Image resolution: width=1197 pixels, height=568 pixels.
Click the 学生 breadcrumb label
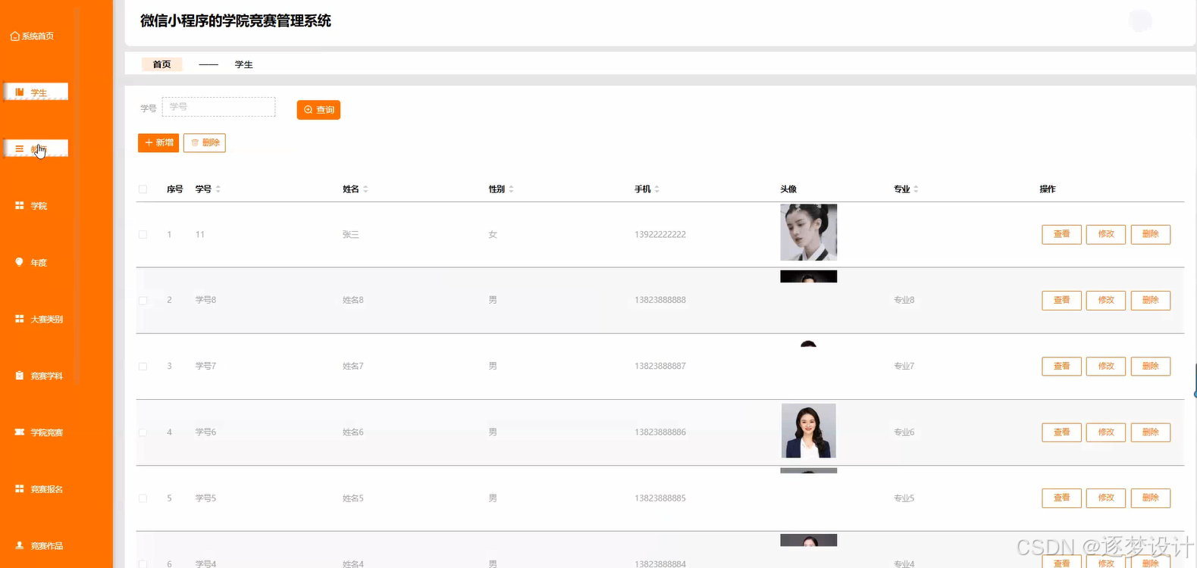[243, 64]
